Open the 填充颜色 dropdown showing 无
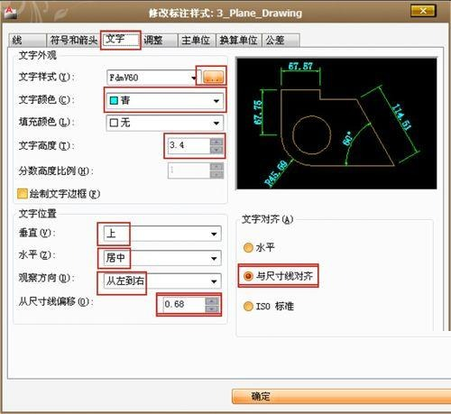This screenshot has width=451, height=414. pos(165,123)
